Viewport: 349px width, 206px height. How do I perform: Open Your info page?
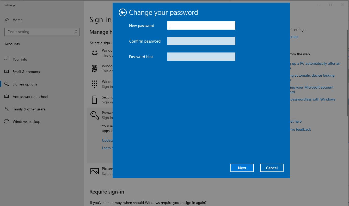20,59
